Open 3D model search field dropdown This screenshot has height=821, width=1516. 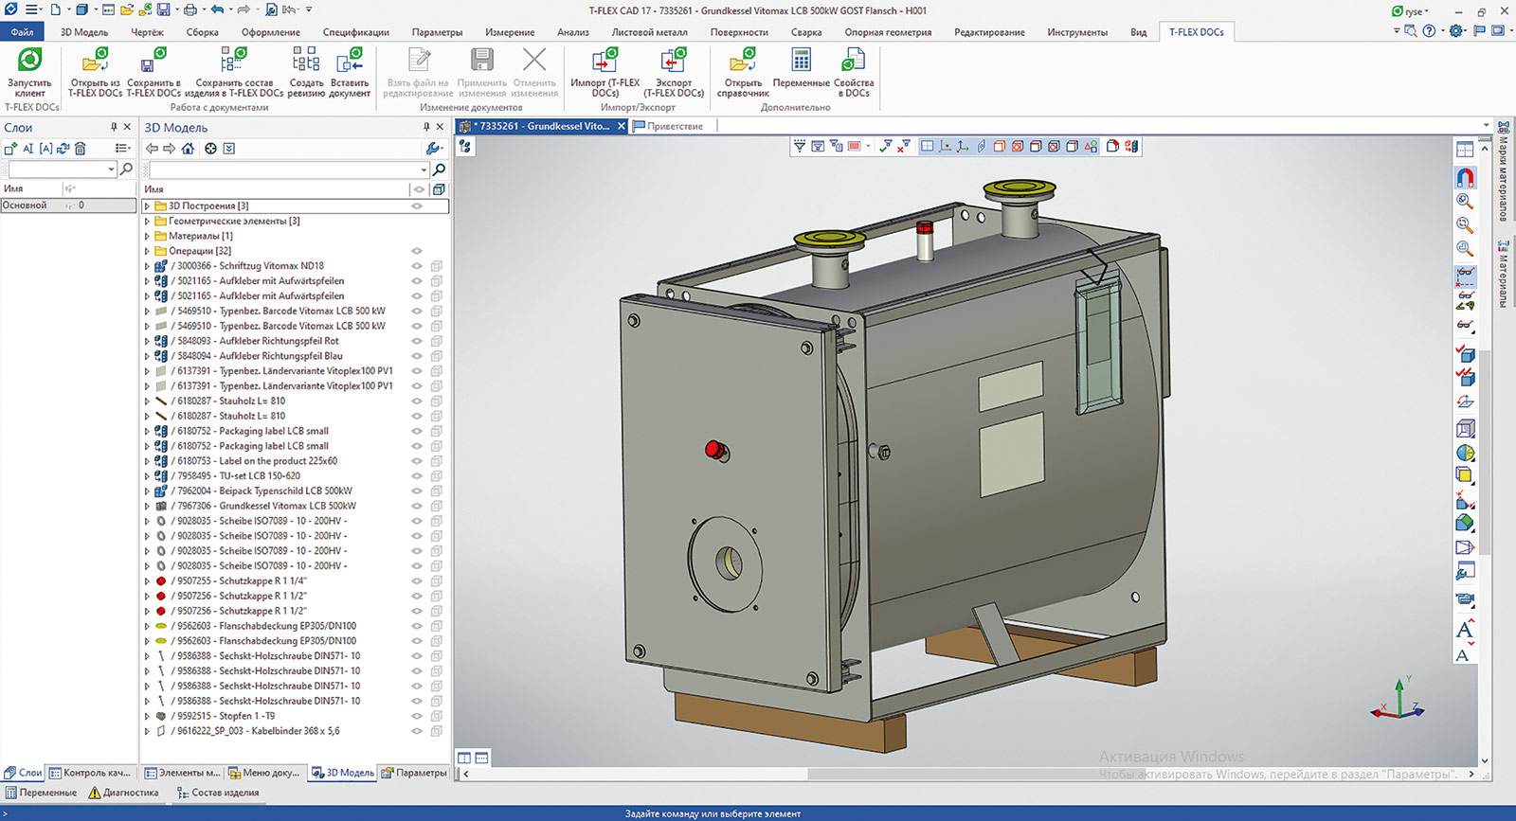click(424, 170)
